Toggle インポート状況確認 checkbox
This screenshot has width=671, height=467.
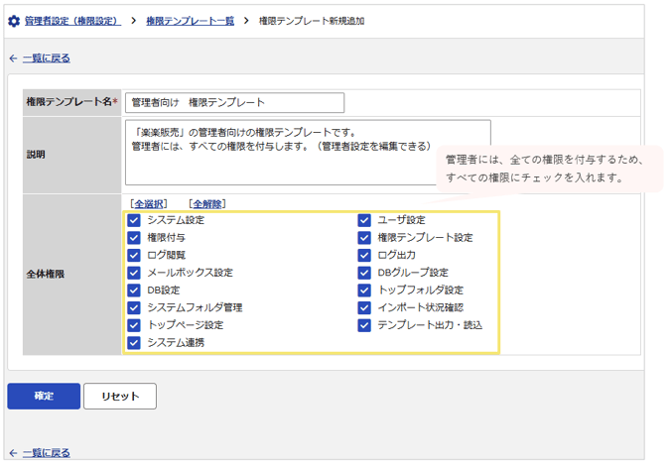click(364, 308)
